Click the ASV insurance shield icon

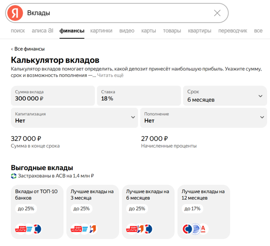pos(14,176)
